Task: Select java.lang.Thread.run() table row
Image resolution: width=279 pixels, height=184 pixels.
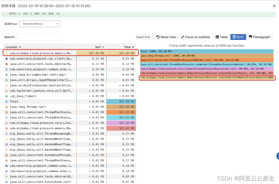Action: [70, 107]
